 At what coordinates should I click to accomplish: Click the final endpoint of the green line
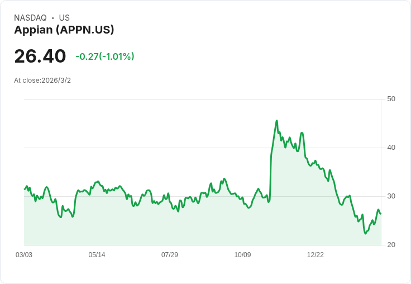381,214
